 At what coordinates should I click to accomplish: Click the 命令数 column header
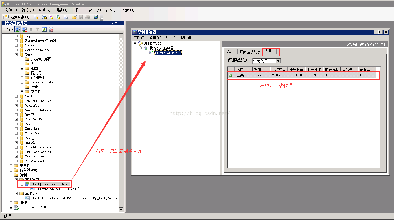[x=367, y=69]
